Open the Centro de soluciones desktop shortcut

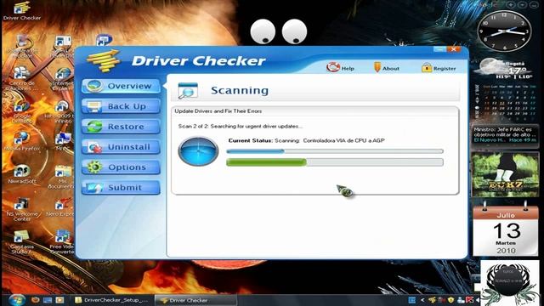tap(21, 79)
